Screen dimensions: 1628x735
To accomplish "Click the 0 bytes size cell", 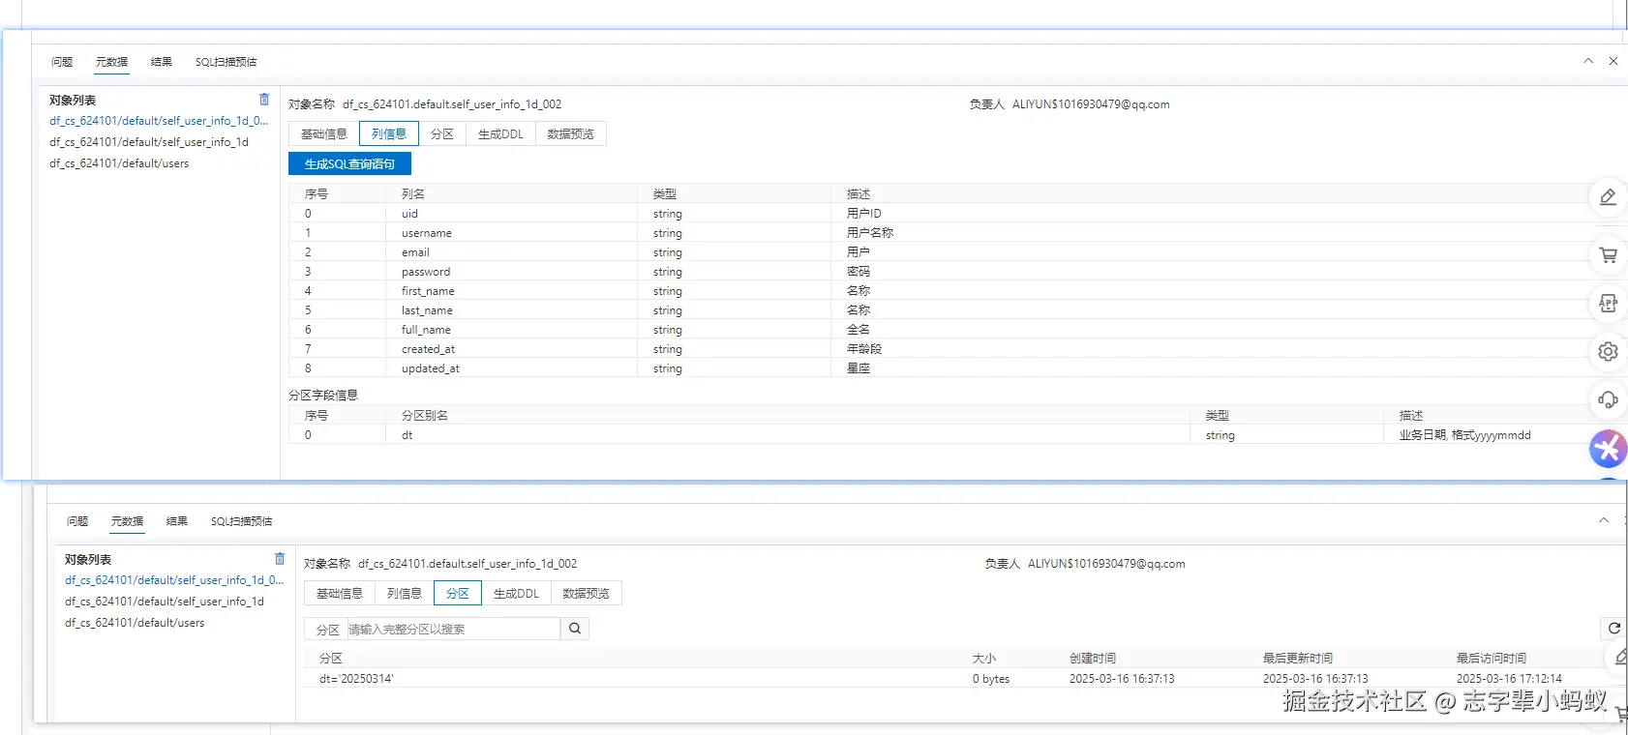I will point(991,679).
